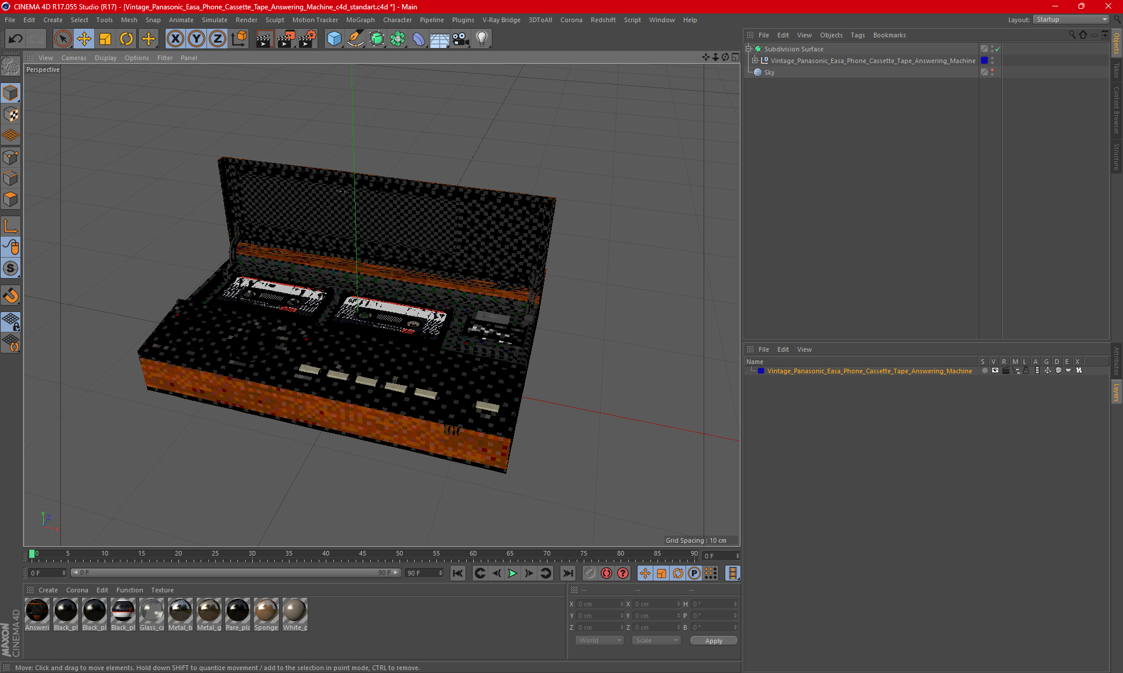Image resolution: width=1123 pixels, height=673 pixels.
Task: Go to the end of animation
Action: (567, 573)
